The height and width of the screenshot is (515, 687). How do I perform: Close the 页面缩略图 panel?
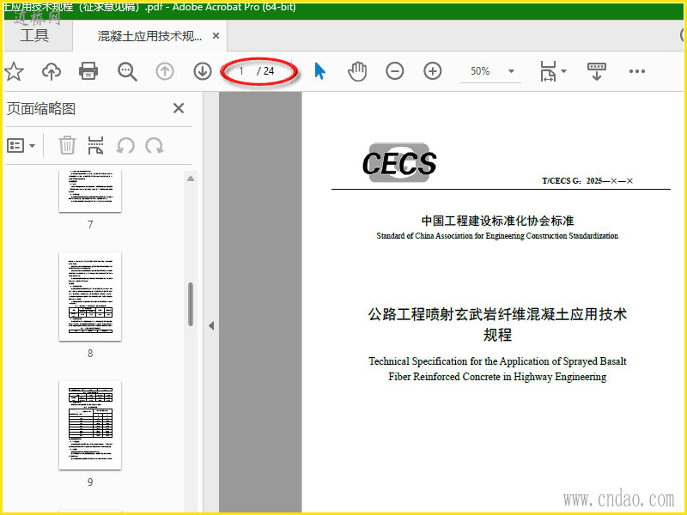(x=179, y=108)
